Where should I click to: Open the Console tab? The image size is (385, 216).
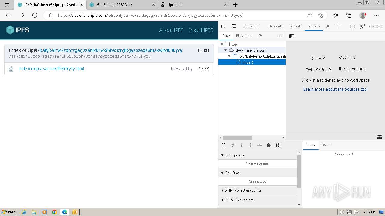pos(295,26)
